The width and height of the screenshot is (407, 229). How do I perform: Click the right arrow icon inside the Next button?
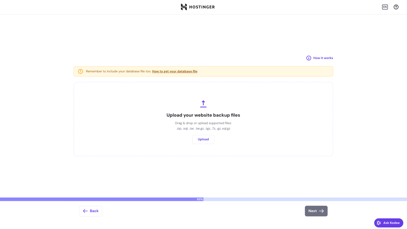321,211
